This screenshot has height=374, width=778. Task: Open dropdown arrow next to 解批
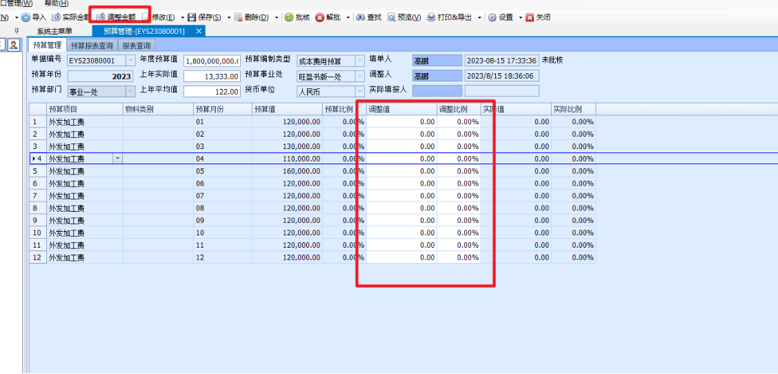pyautogui.click(x=348, y=17)
